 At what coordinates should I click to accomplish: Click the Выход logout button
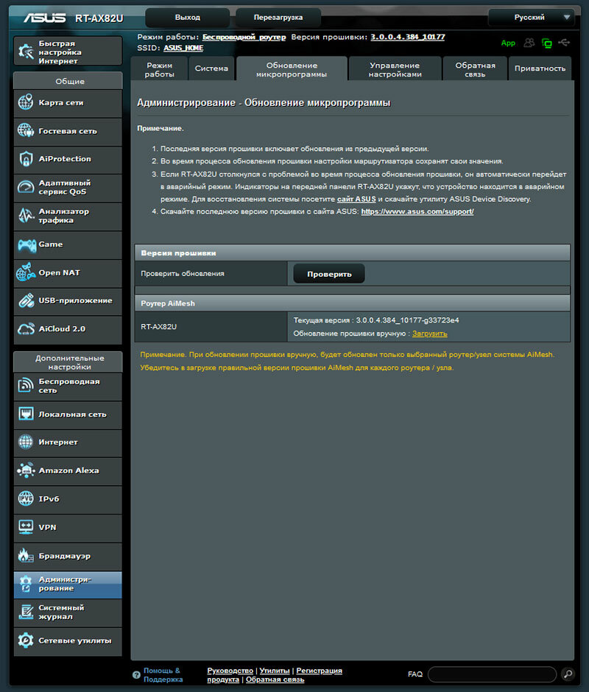[187, 18]
